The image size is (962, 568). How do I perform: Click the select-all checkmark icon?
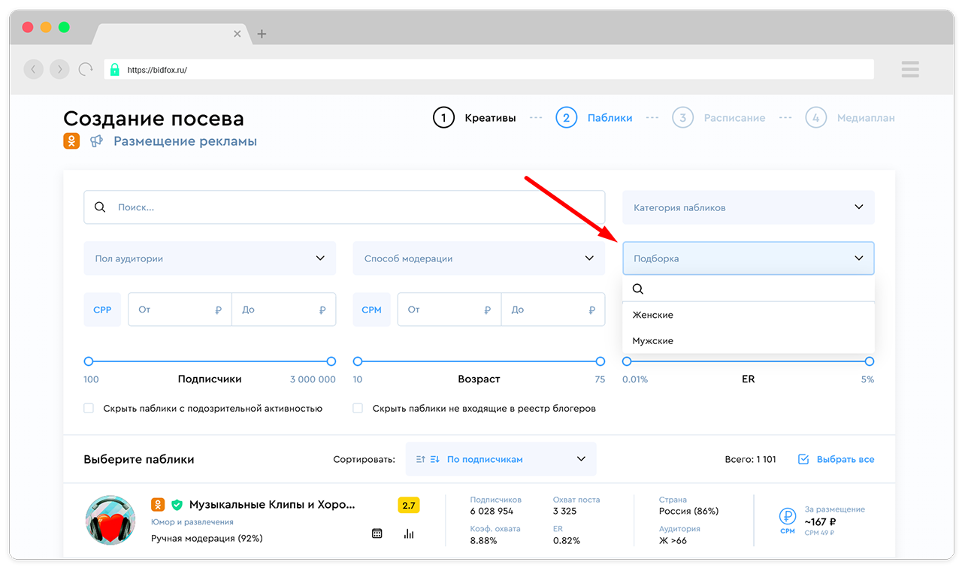(803, 459)
